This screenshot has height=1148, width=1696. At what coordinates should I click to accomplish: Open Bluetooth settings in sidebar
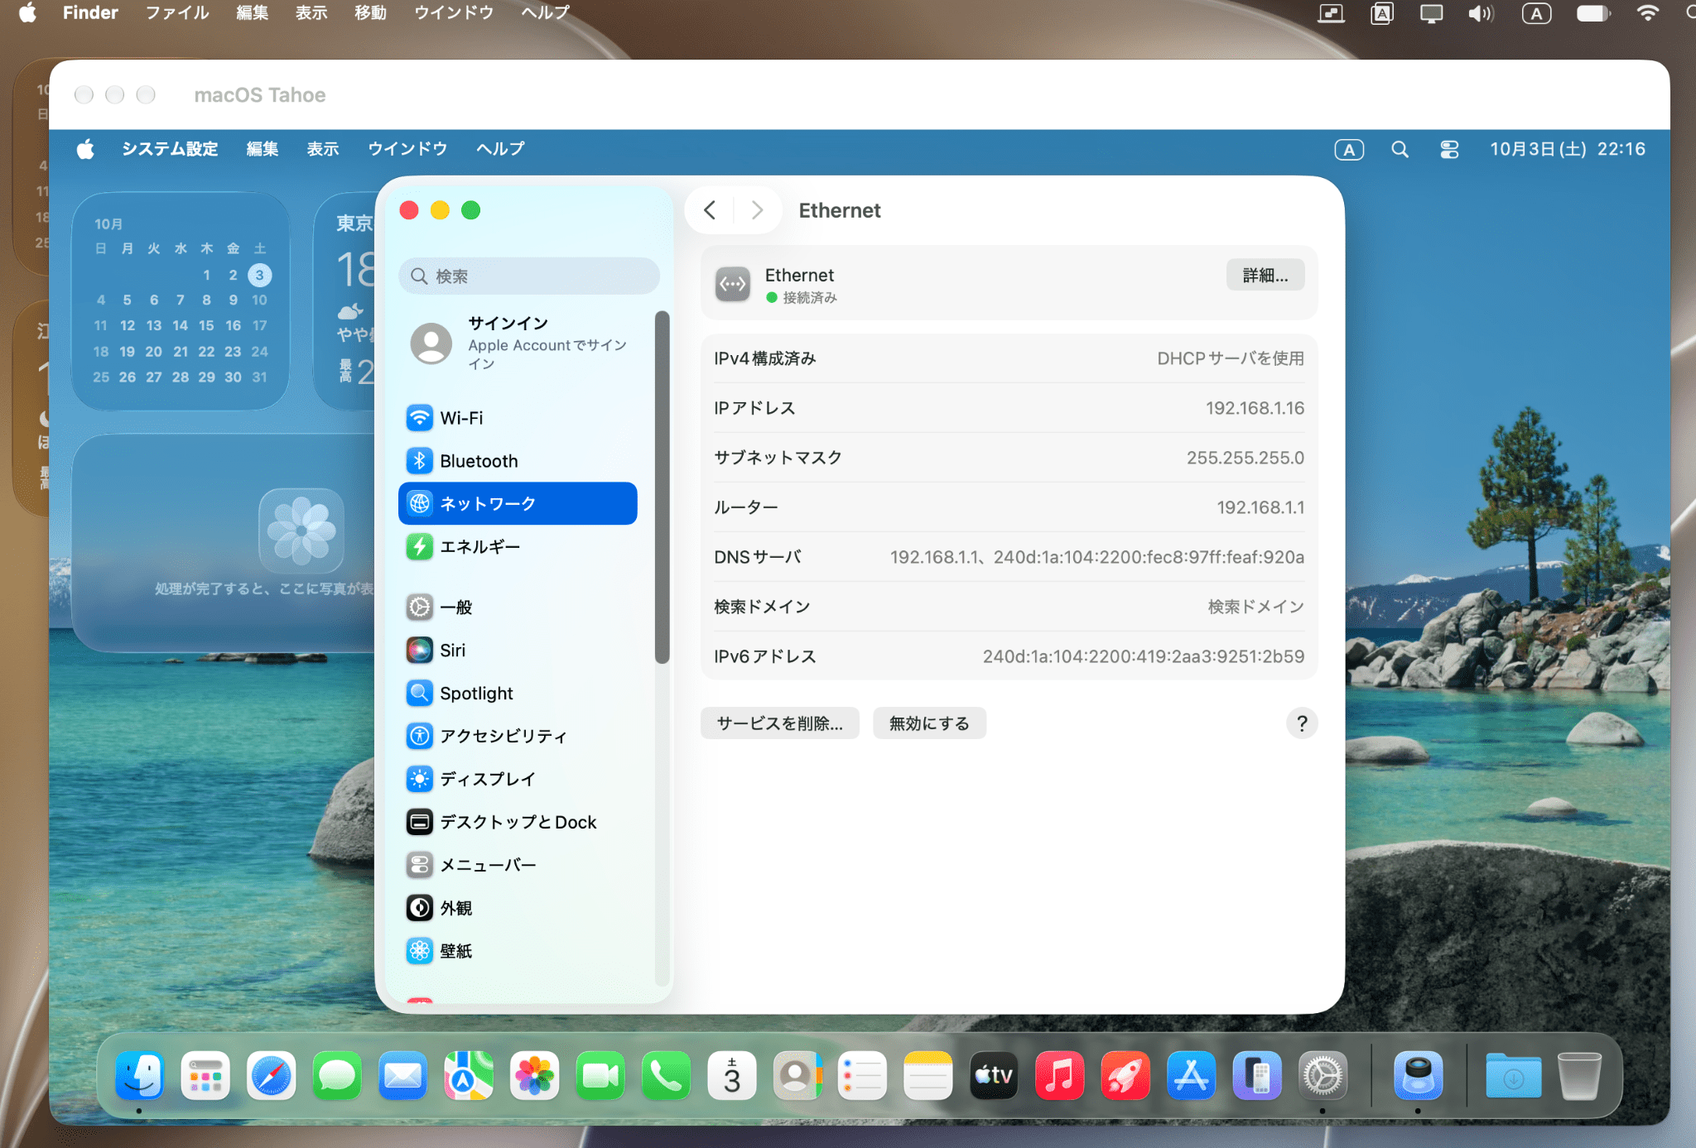coord(518,461)
